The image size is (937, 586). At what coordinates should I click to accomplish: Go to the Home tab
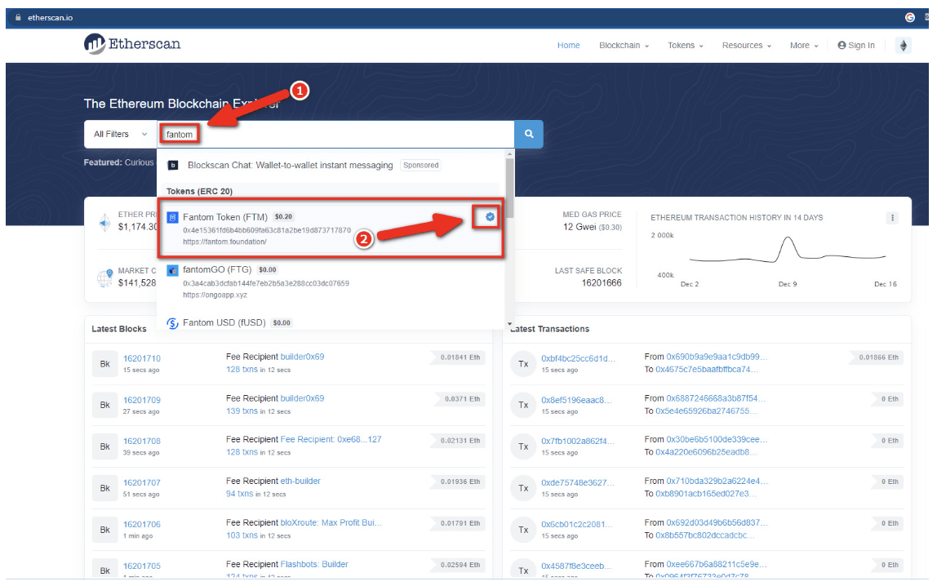(568, 46)
